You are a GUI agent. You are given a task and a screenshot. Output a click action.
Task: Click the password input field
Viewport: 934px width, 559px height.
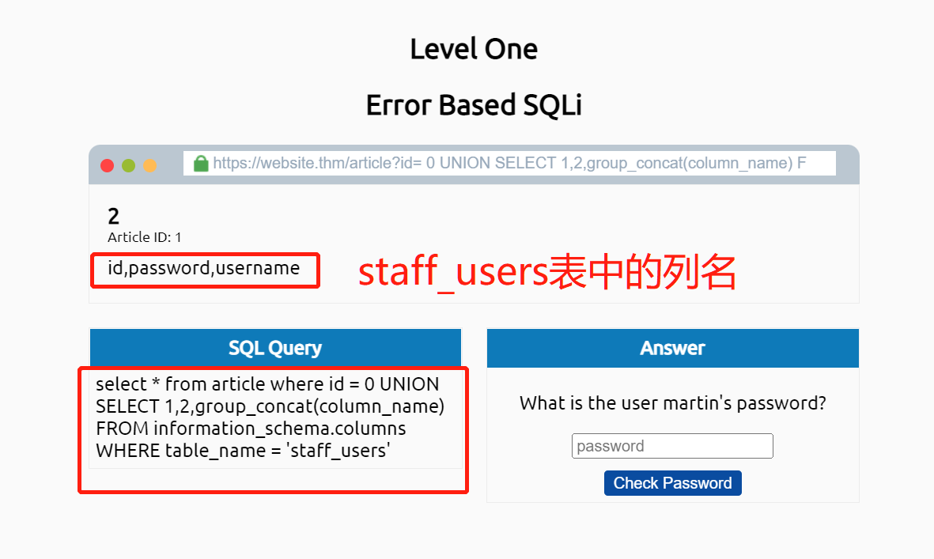[x=671, y=446]
